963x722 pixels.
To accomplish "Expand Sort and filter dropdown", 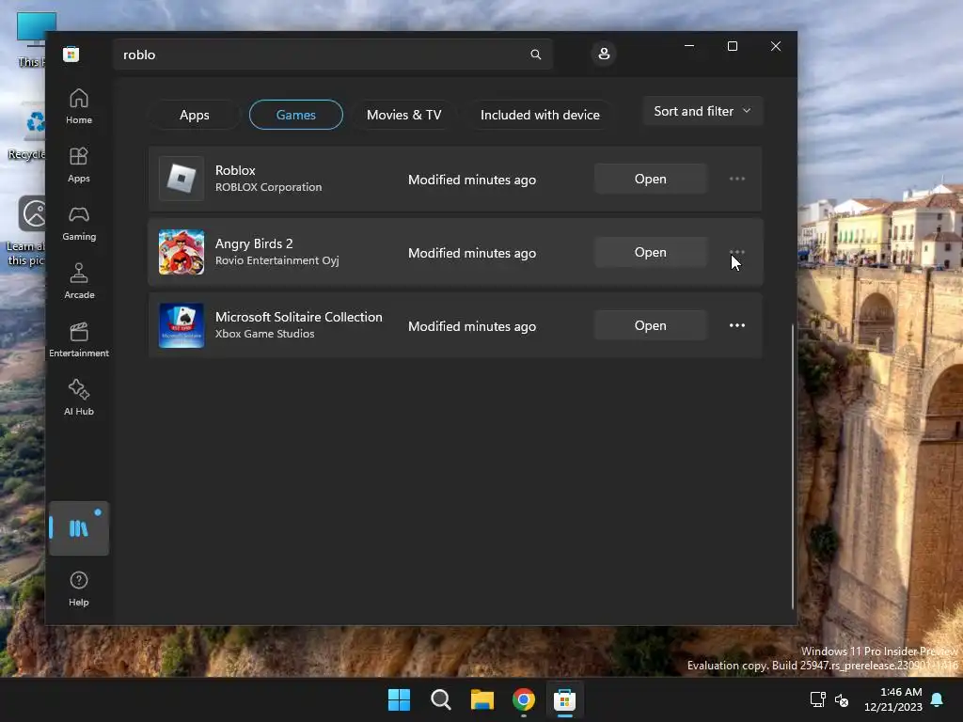I will pos(703,111).
